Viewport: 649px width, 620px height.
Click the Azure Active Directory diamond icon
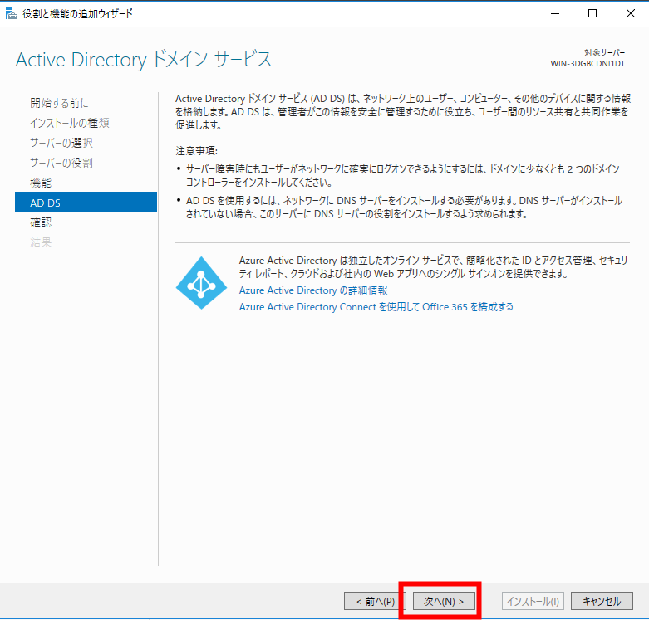(201, 282)
